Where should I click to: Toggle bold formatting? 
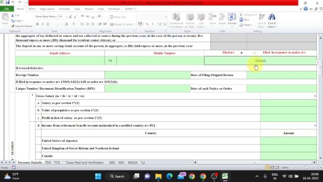point(37,24)
